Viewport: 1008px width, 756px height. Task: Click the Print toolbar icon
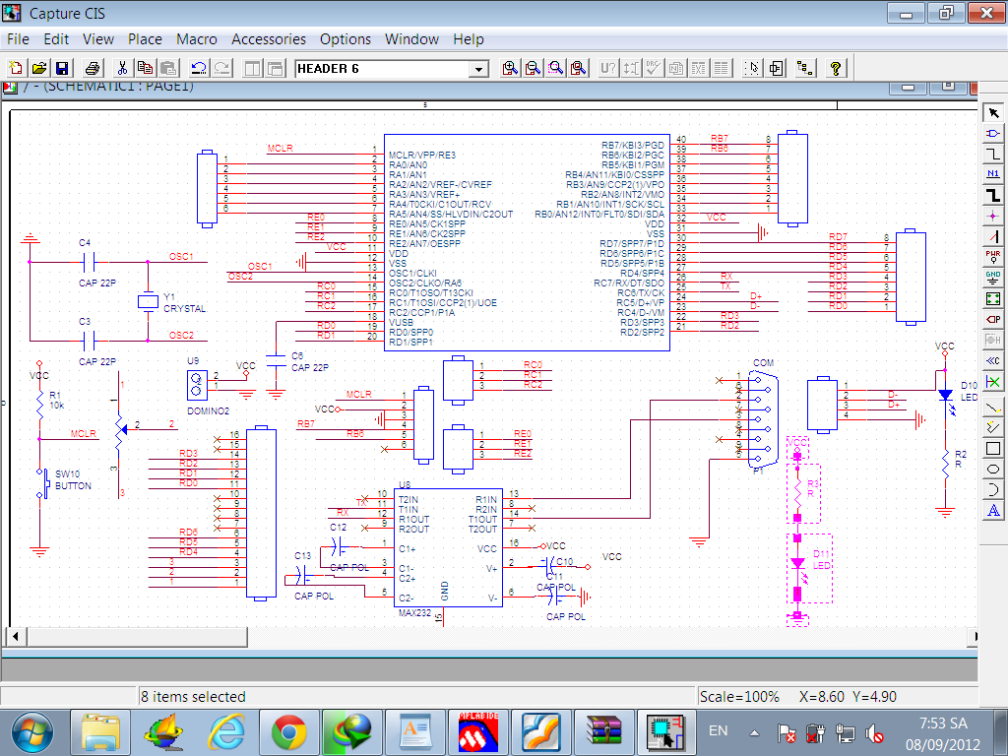(x=92, y=69)
